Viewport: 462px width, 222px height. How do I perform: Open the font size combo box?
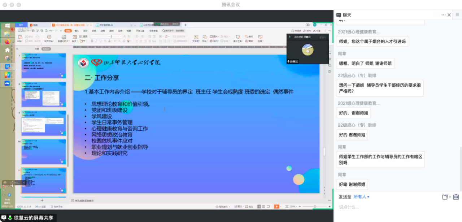tap(117, 36)
